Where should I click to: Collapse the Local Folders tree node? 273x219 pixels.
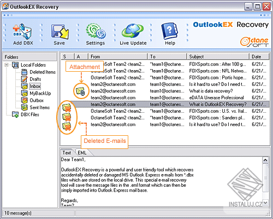(7, 65)
